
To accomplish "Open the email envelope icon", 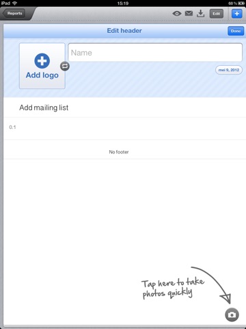I will (189, 14).
